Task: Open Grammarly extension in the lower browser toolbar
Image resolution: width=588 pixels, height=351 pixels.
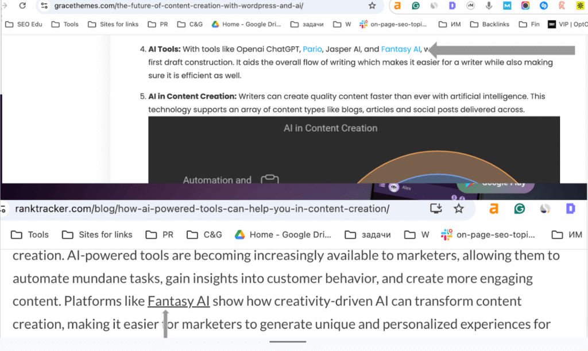Action: click(x=519, y=209)
